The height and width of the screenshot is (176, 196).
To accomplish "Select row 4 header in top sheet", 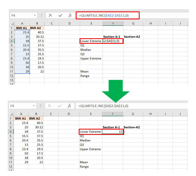I will point(12,41).
